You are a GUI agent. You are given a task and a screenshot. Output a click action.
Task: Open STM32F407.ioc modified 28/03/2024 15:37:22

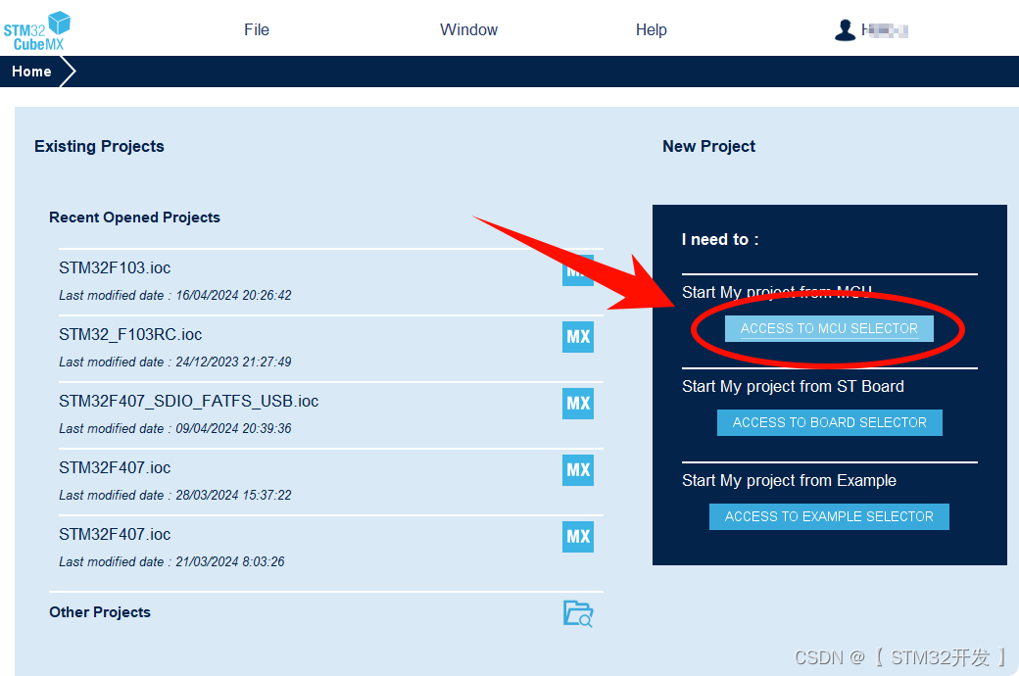(x=115, y=468)
